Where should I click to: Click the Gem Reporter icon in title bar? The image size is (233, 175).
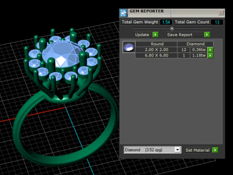(x=123, y=13)
